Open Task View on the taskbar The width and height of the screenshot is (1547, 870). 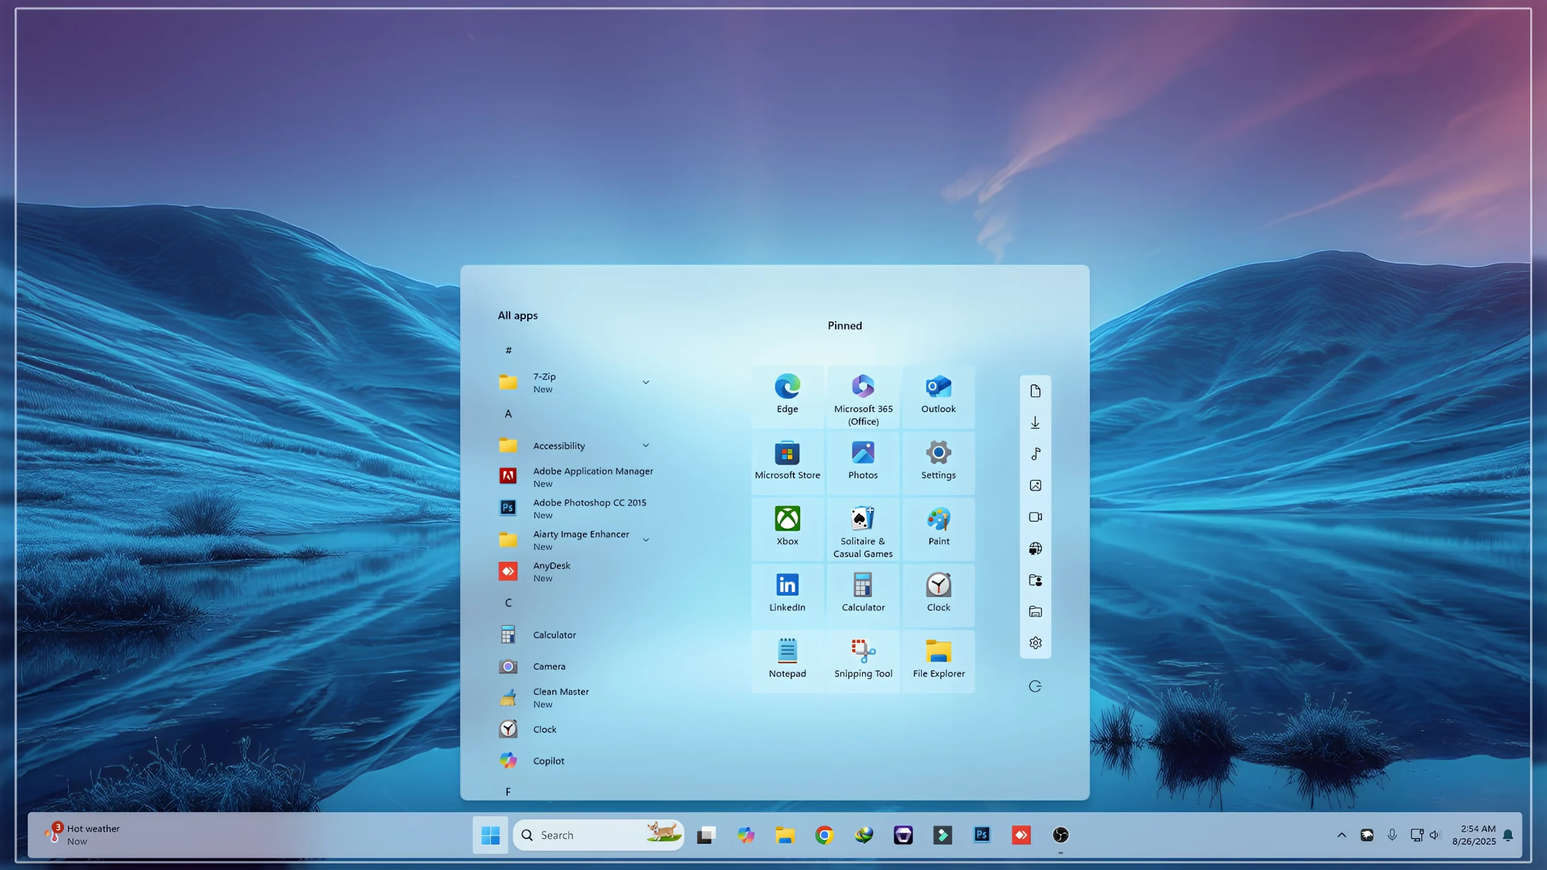pyautogui.click(x=706, y=835)
